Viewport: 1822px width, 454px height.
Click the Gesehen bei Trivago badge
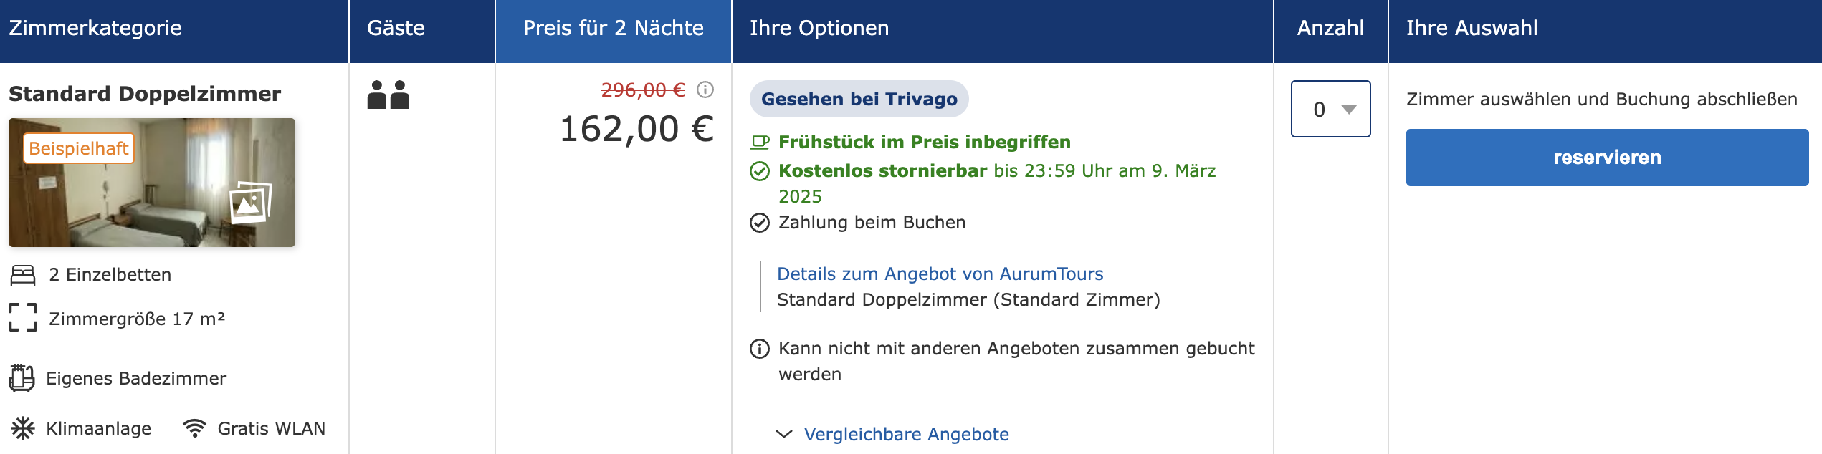click(x=859, y=99)
